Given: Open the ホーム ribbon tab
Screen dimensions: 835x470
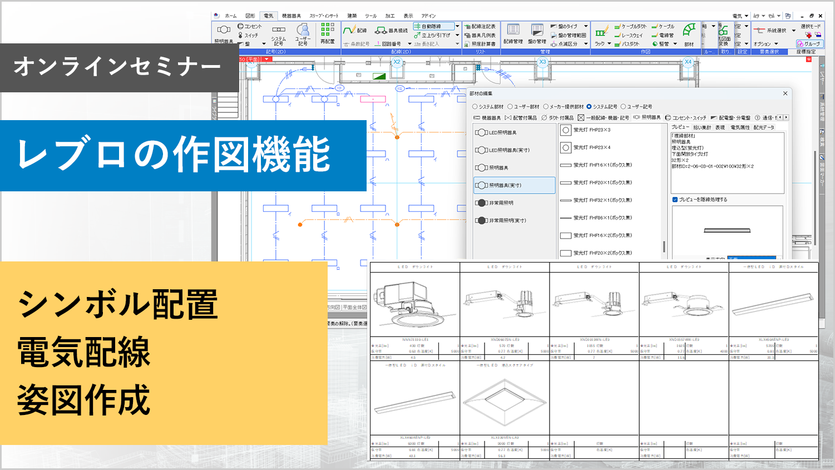Looking at the screenshot, I should (230, 16).
